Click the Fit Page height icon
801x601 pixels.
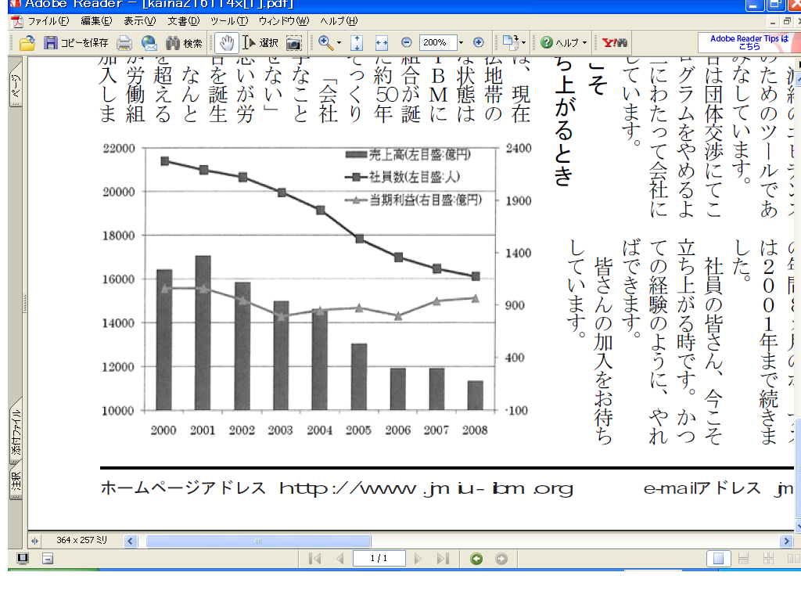(357, 43)
